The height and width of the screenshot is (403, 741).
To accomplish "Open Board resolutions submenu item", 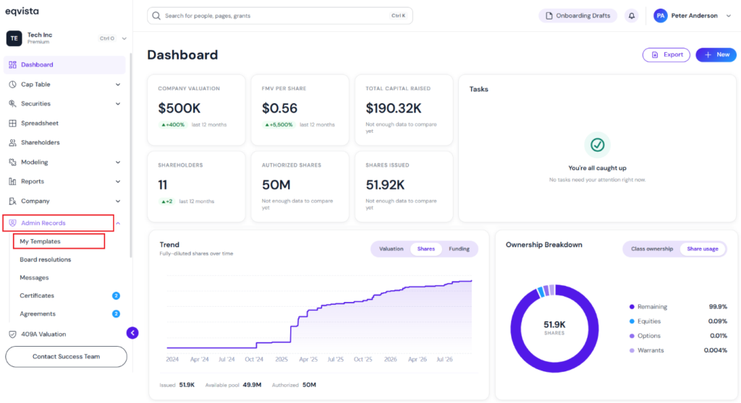I will coord(46,259).
